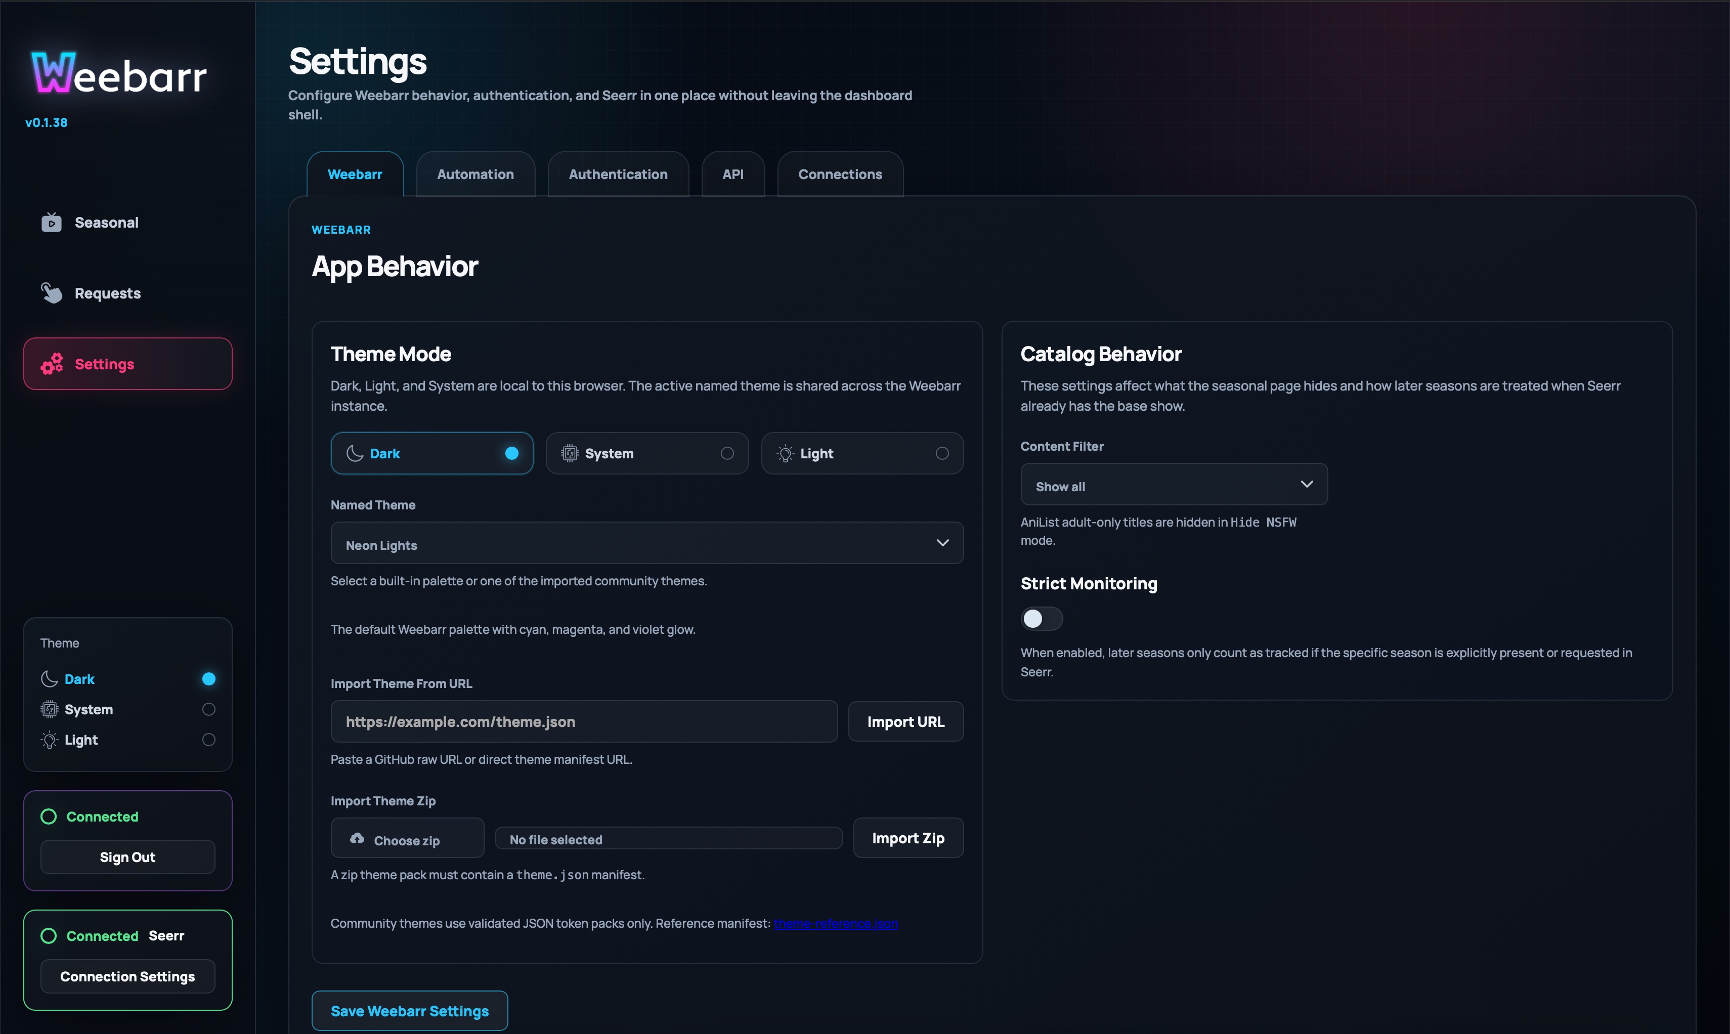1730x1034 pixels.
Task: Toggle the Strict Monitoring switch
Action: 1042,619
